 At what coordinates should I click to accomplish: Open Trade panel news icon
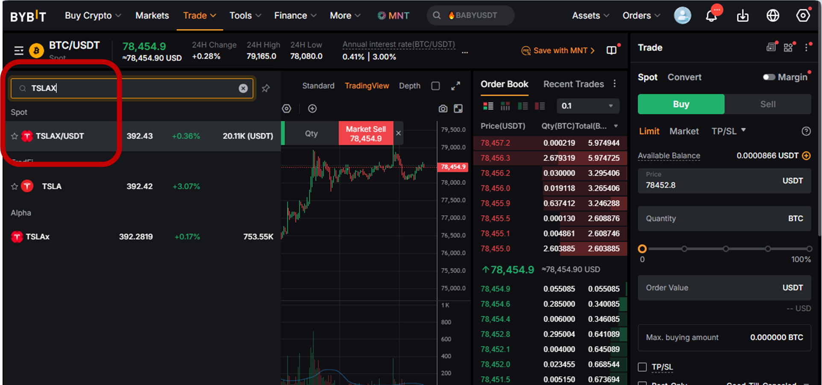point(771,47)
